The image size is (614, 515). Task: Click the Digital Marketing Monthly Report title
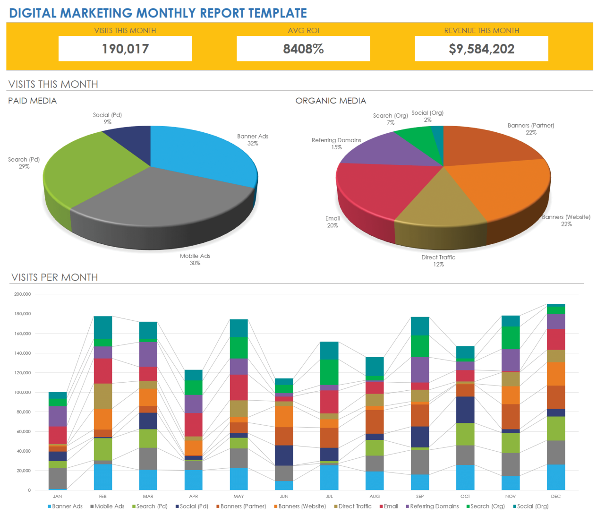[x=158, y=13]
